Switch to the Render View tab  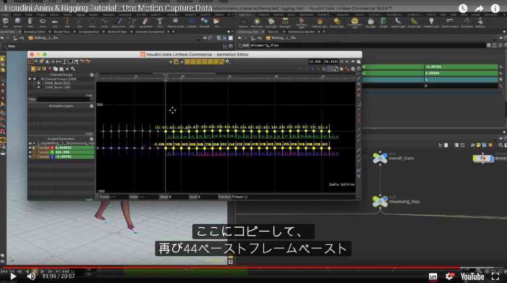(x=61, y=32)
